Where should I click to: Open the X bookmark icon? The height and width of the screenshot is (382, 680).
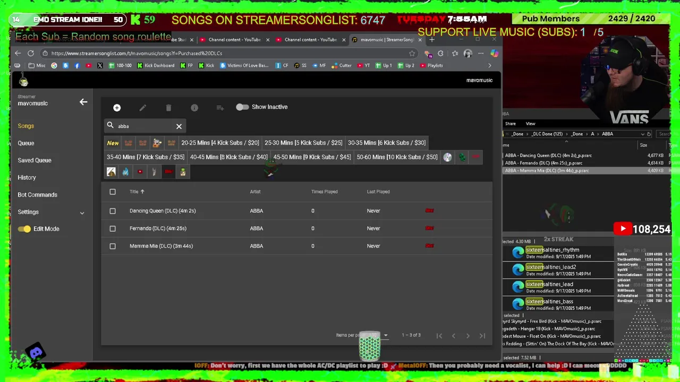(x=100, y=65)
